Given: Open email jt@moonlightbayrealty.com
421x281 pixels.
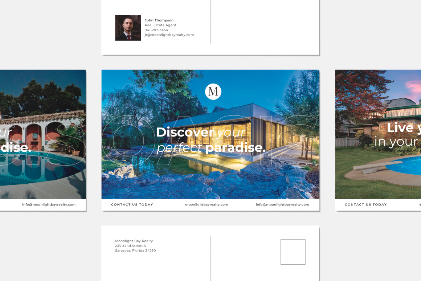Looking at the screenshot, I should pos(169,34).
